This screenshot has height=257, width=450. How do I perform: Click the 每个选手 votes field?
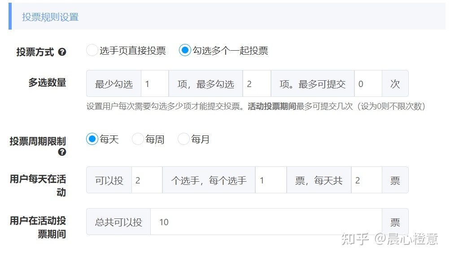click(271, 180)
